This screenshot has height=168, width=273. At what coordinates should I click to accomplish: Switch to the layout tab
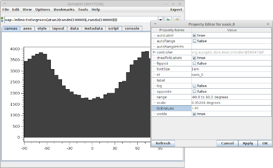coord(58,29)
